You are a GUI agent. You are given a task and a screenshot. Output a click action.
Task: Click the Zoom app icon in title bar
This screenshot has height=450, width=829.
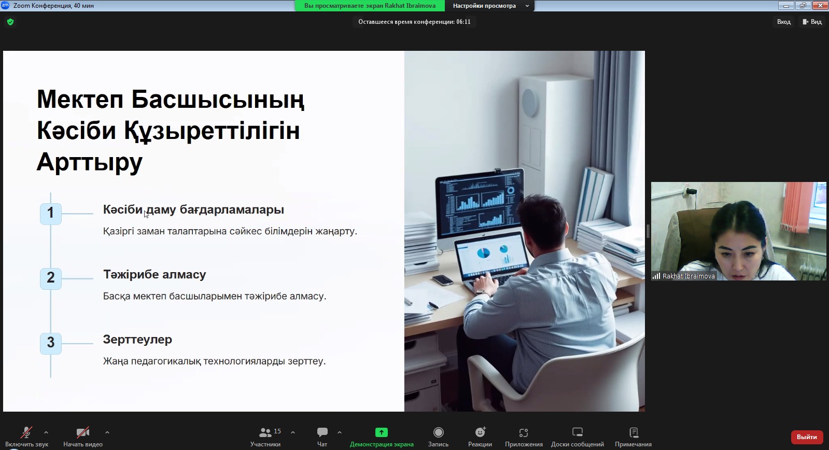pos(5,5)
